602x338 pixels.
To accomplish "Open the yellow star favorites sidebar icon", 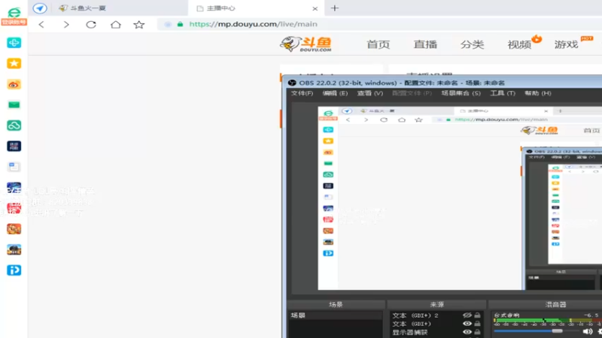I will click(14, 63).
